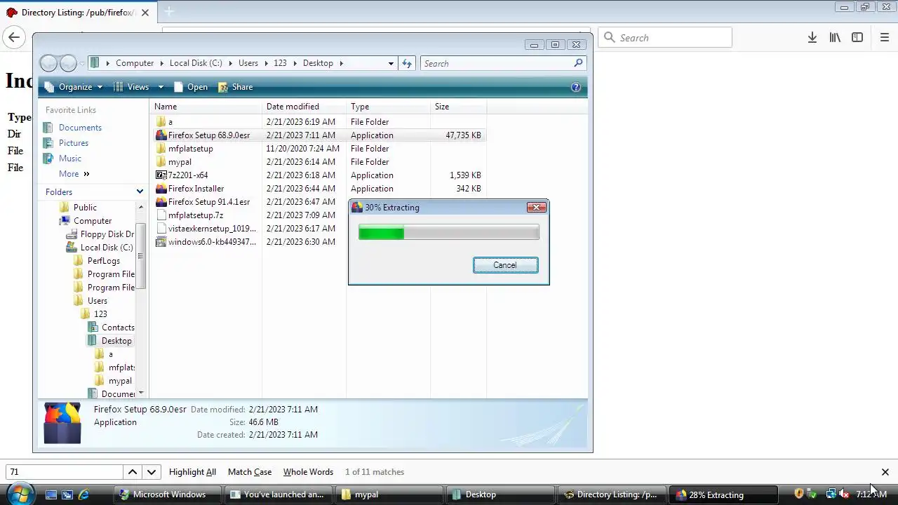898x505 pixels.
Task: Click the 7z2201-x64 file icon
Action: click(161, 175)
